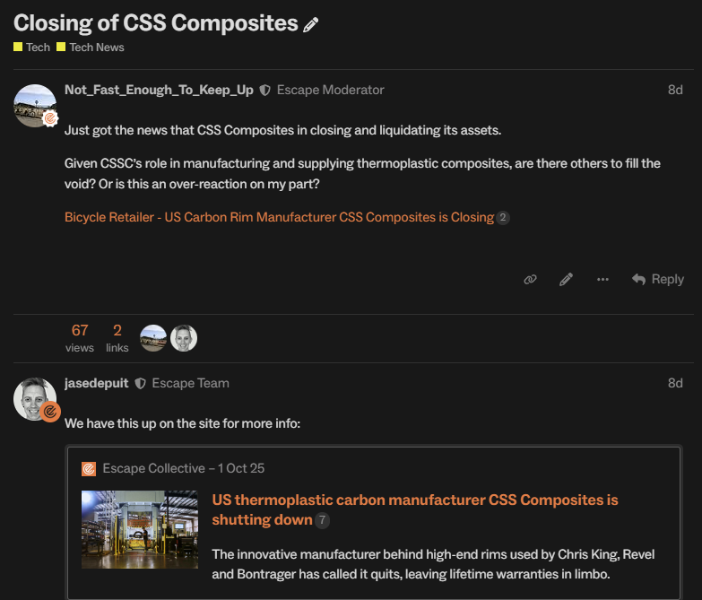Click the moderator shield icon beside Not_Fast_Enough_To_Keep_Up

point(264,91)
